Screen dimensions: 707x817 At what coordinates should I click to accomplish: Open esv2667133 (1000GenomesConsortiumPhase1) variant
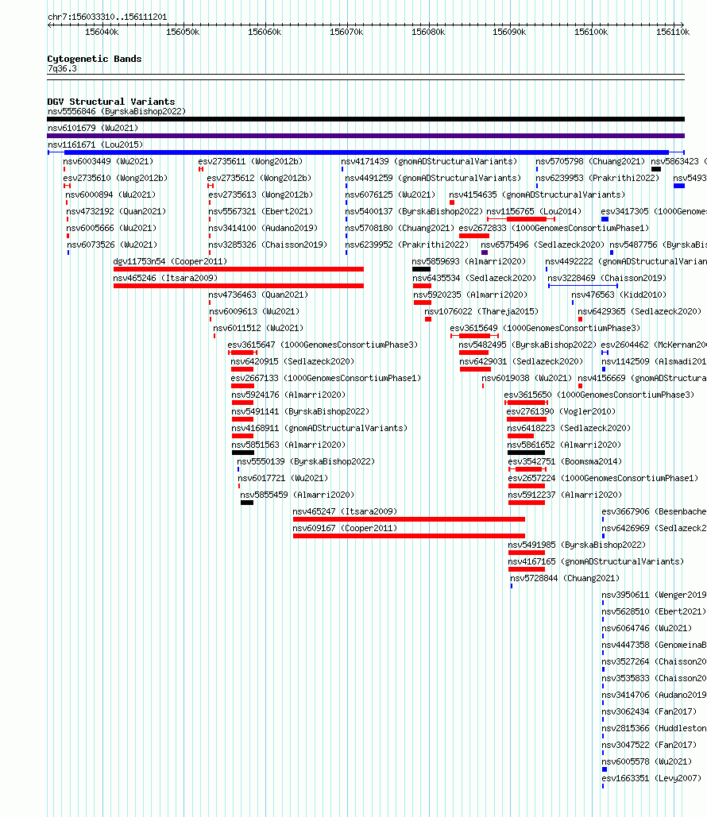click(326, 378)
